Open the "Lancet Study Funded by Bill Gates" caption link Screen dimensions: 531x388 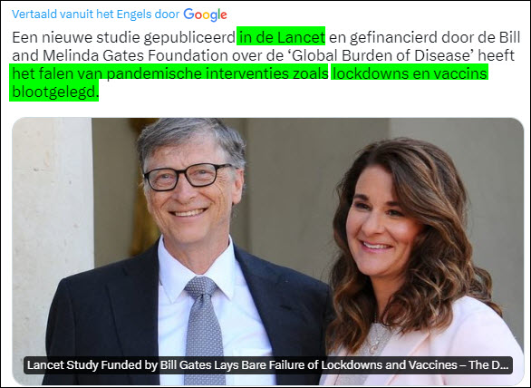tap(267, 365)
